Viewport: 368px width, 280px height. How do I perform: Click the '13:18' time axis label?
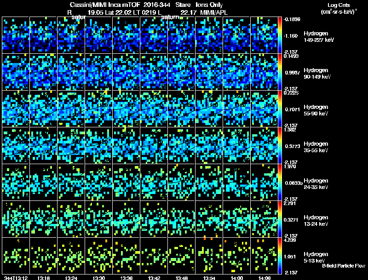click(43, 278)
